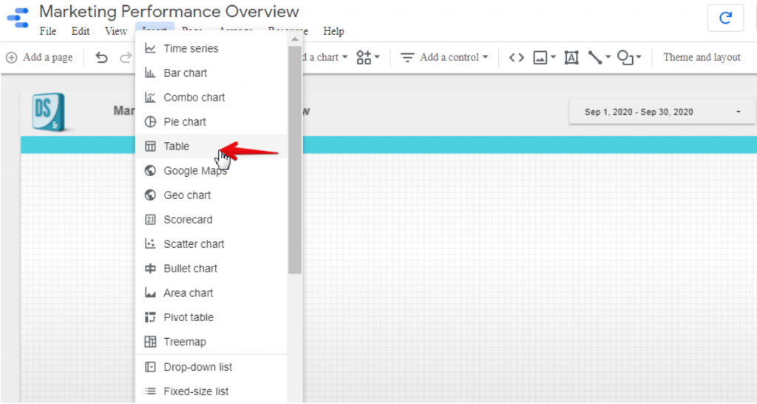The width and height of the screenshot is (757, 404).
Task: Select the Shape tool
Action: click(x=625, y=58)
